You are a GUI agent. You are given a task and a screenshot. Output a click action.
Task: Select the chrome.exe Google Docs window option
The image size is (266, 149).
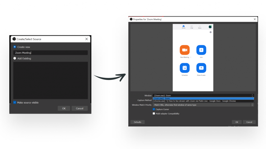[x=203, y=101]
